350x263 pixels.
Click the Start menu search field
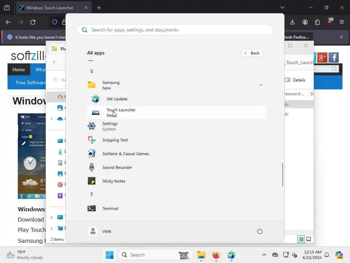pos(175,30)
